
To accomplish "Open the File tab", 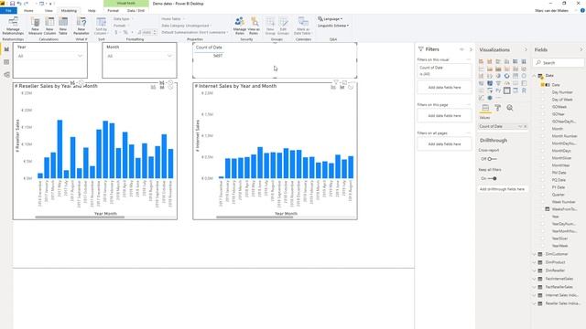I will tap(8, 11).
